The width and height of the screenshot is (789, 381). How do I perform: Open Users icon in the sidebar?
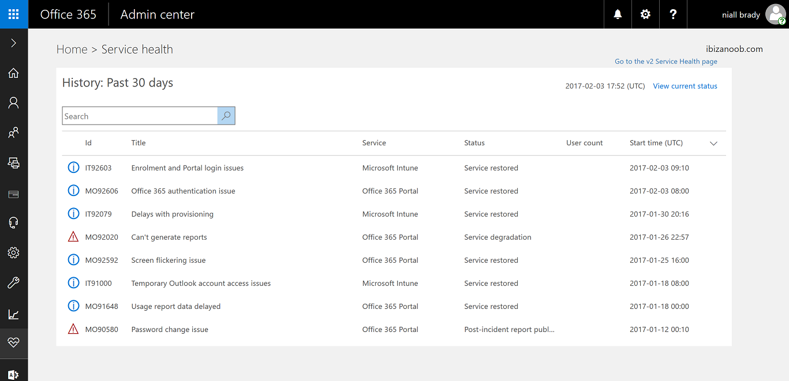click(x=14, y=103)
